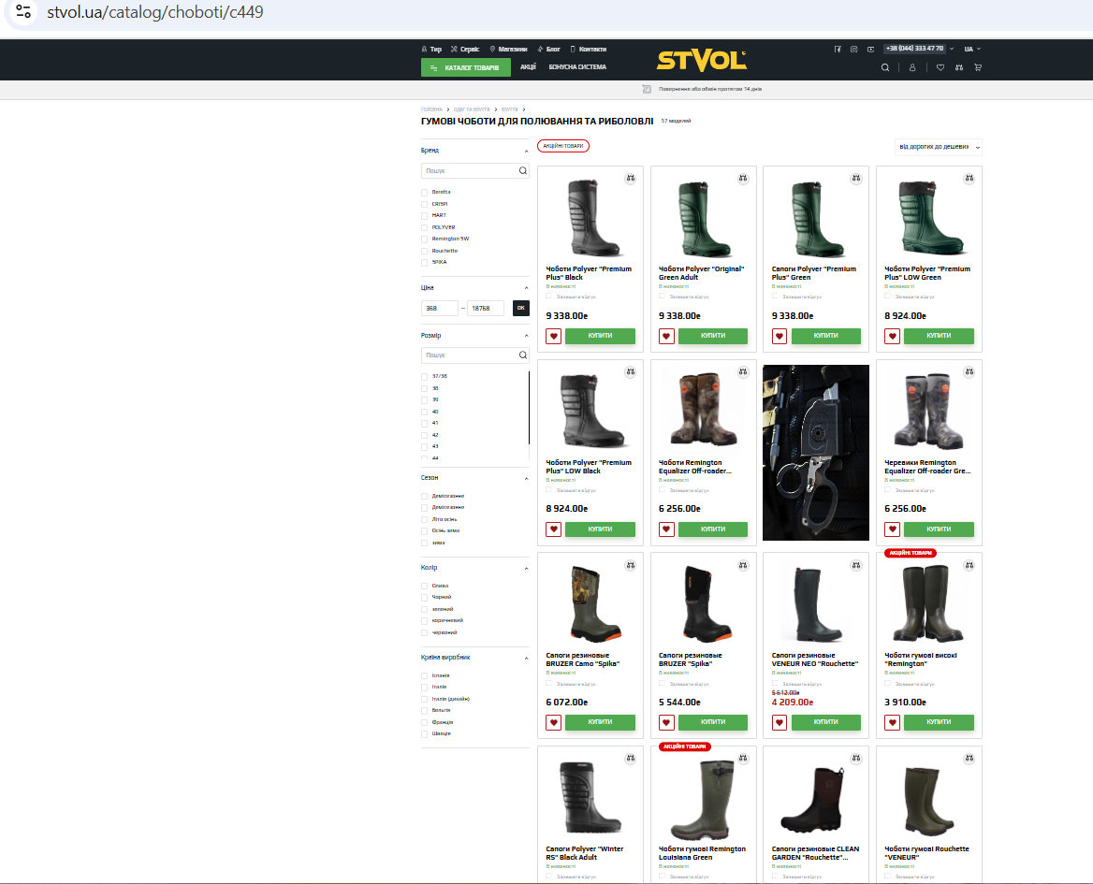Image resolution: width=1093 pixels, height=884 pixels.
Task: Add Polyver "Premium Plus" LOW Black to favorites
Action: (x=553, y=529)
